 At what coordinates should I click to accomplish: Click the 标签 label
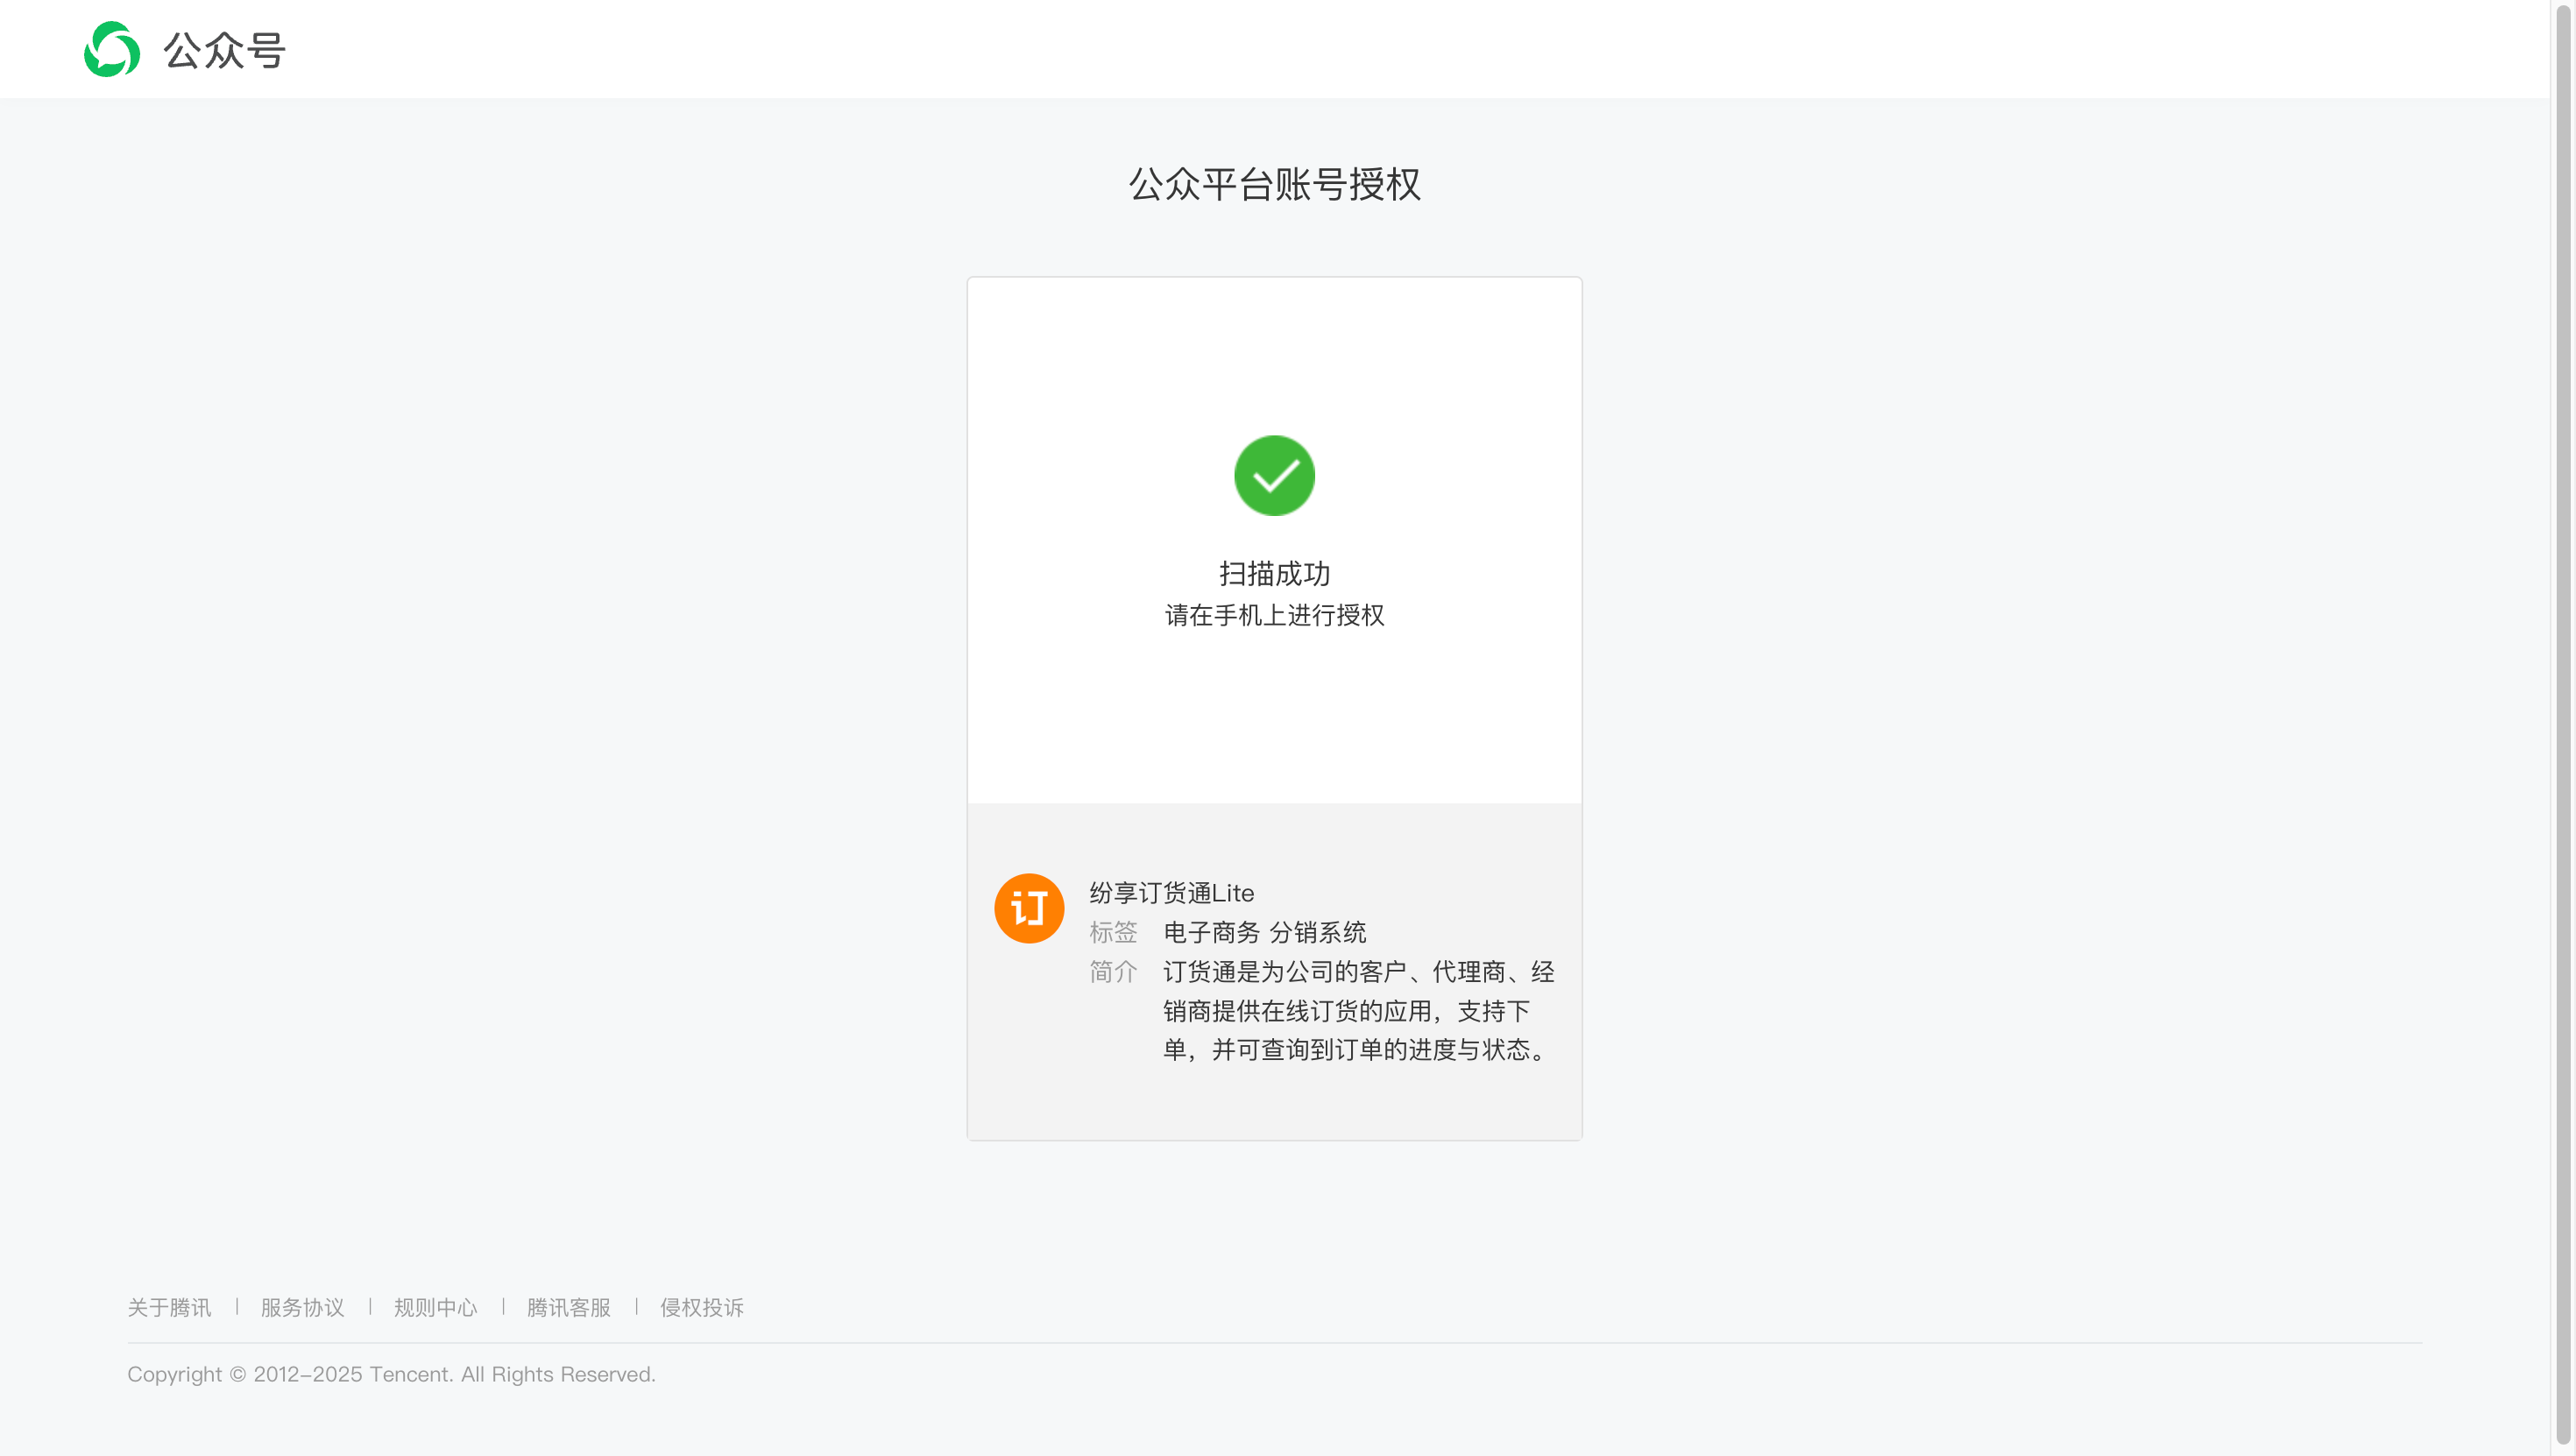(x=1113, y=932)
